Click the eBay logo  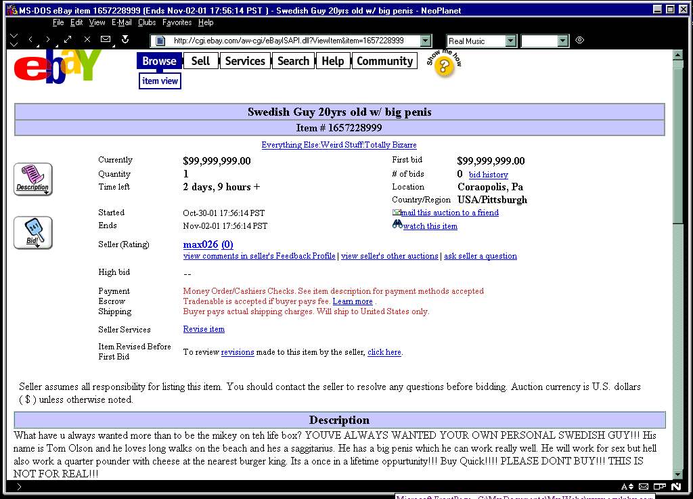coord(57,66)
